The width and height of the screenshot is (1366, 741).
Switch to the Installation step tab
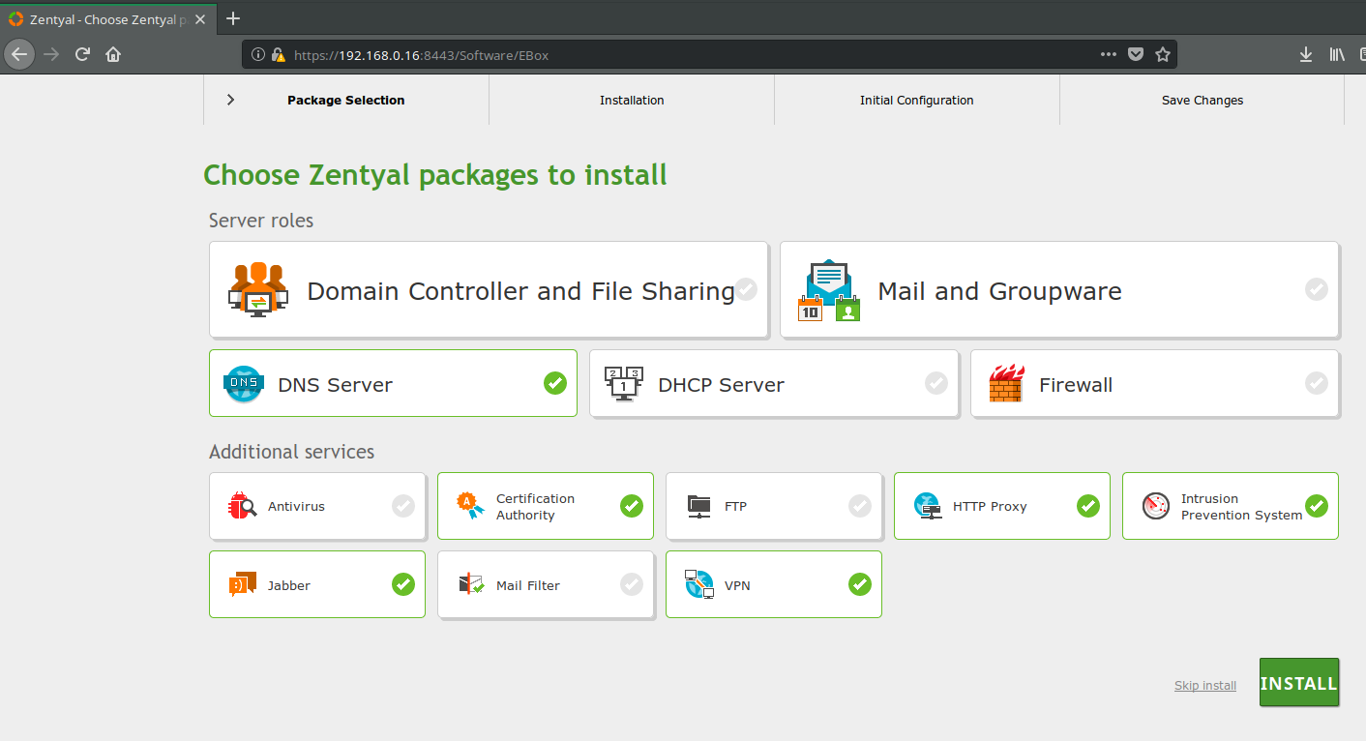pyautogui.click(x=632, y=101)
